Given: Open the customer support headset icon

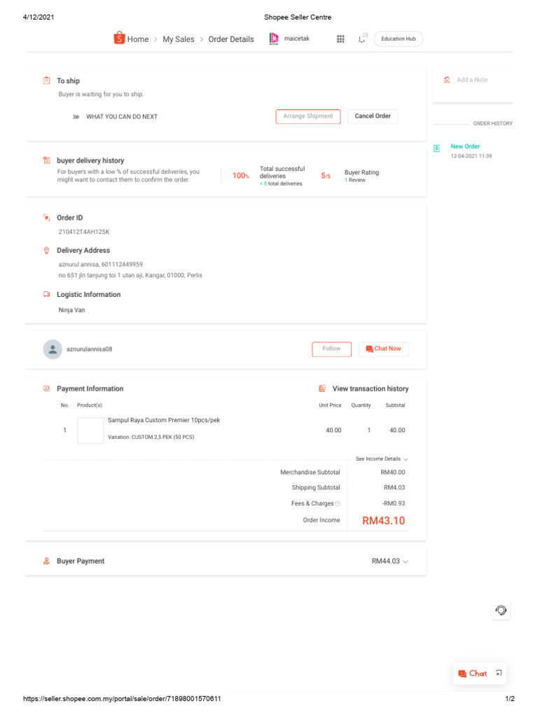Looking at the screenshot, I should tap(501, 611).
